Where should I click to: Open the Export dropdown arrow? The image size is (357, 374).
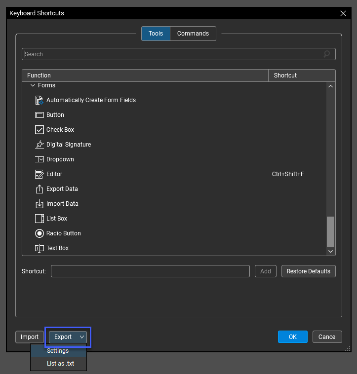[82, 337]
